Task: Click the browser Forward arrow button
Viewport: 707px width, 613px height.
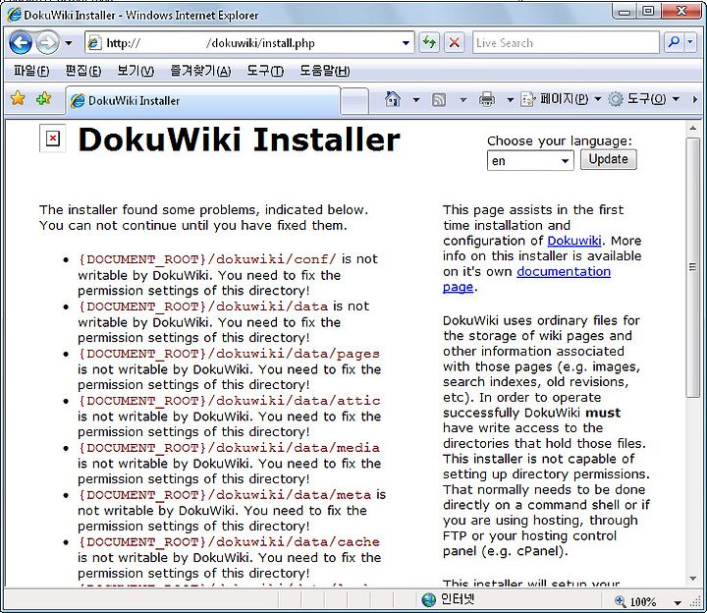Action: click(47, 43)
